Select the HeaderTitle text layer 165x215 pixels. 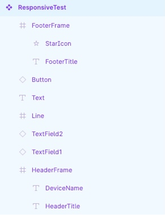[x=82, y=206]
